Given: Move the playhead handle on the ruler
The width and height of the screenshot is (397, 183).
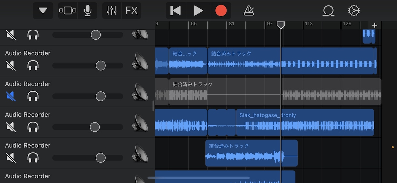Looking at the screenshot, I should pos(281,25).
